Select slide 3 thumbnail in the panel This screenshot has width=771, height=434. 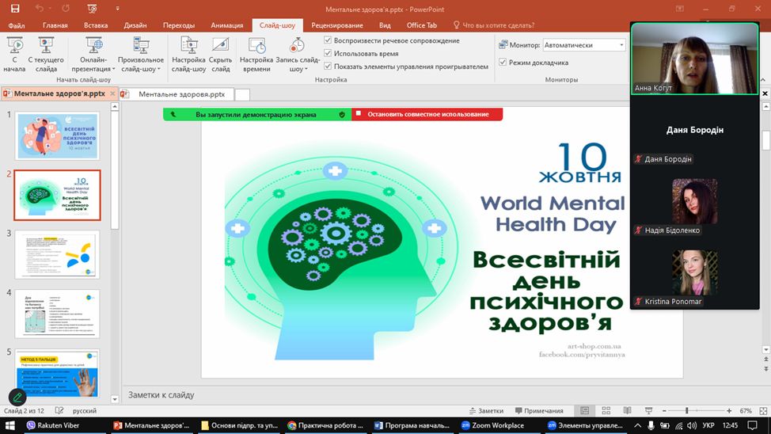(58, 254)
